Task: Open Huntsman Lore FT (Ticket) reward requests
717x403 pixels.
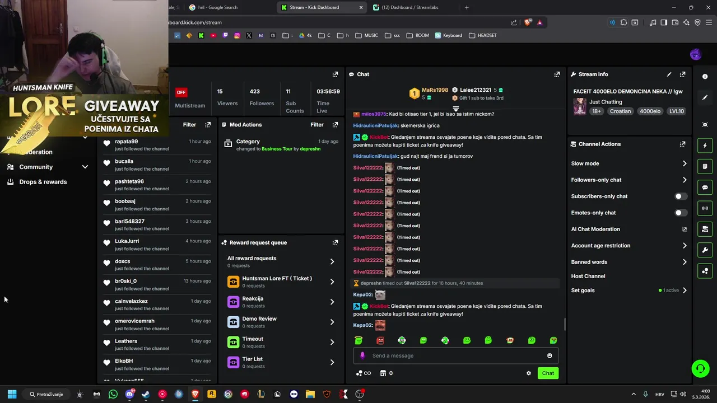Action: [281, 282]
